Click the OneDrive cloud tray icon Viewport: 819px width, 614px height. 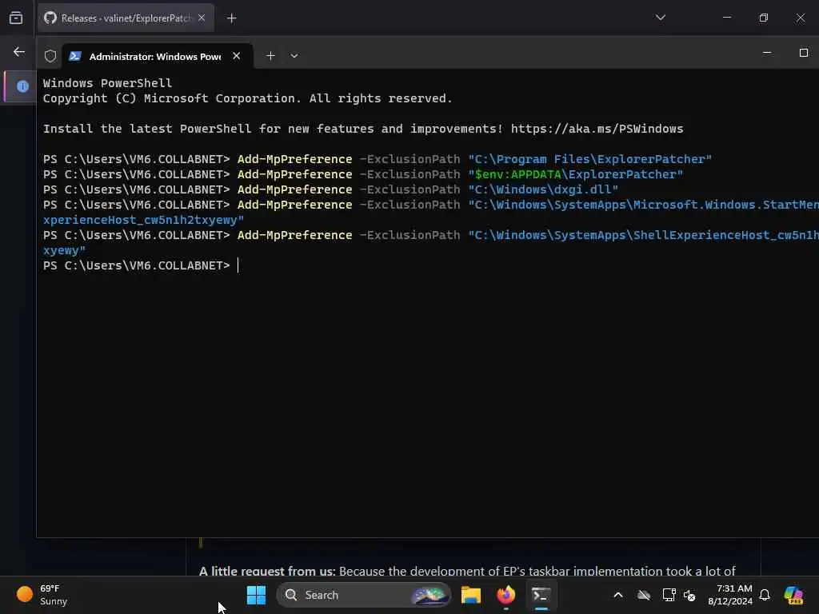tap(644, 595)
